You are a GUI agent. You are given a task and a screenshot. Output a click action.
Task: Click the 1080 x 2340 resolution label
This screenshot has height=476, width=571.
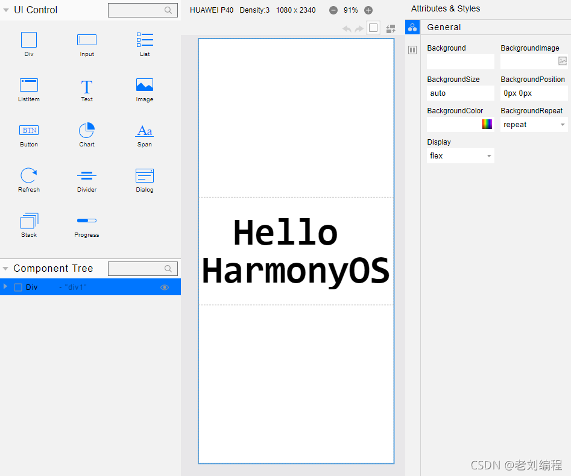click(x=295, y=10)
